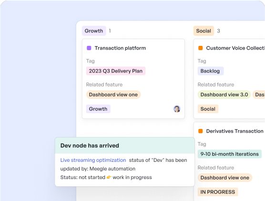The image size is (265, 201).
Task: Click the purple square icon beside Transaction platform
Action: pyautogui.click(x=89, y=48)
